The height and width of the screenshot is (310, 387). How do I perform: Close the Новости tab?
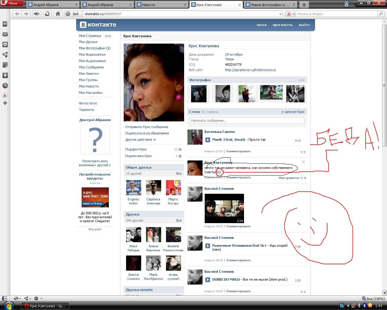point(185,5)
